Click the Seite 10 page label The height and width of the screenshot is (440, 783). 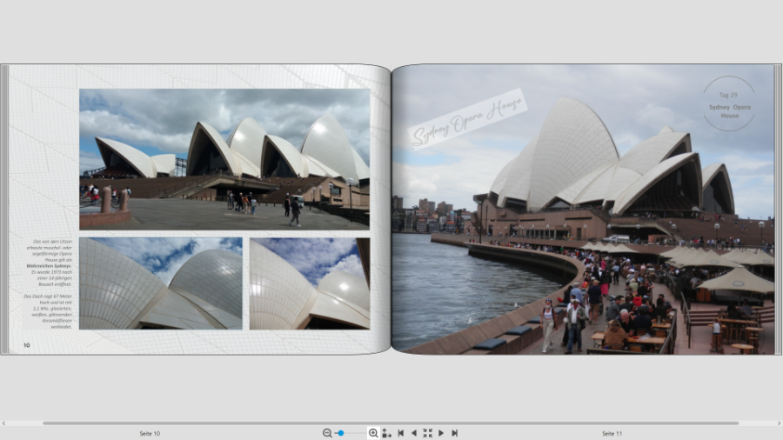tap(150, 433)
